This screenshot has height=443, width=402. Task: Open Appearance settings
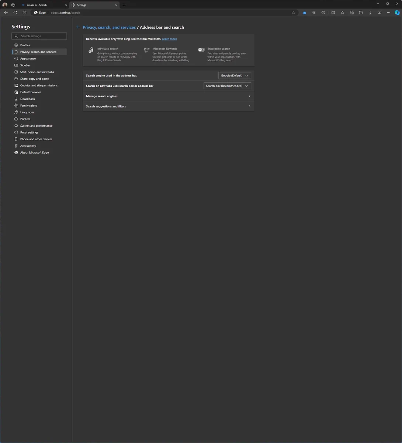(39, 59)
